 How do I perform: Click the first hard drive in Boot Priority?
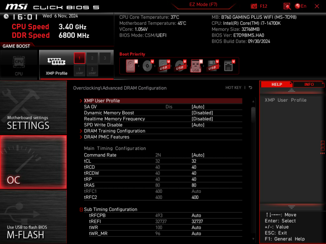[x=131, y=65]
